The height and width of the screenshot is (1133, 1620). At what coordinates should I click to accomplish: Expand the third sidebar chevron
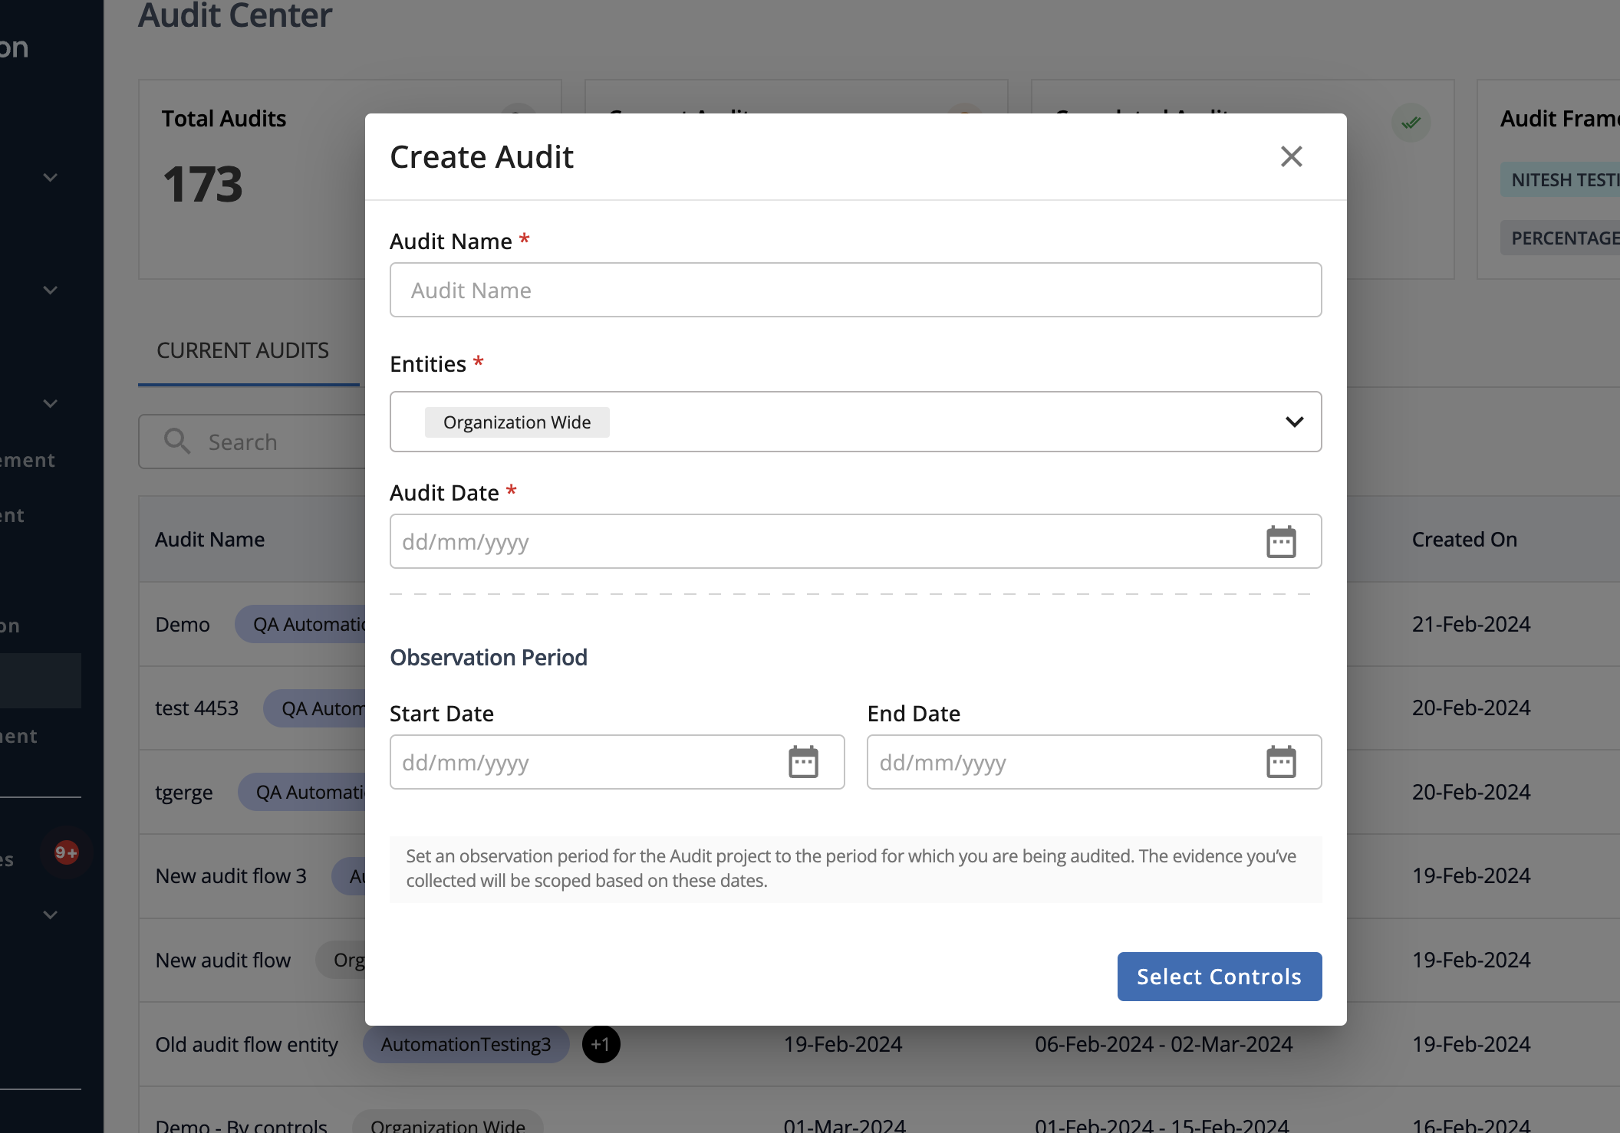[50, 404]
